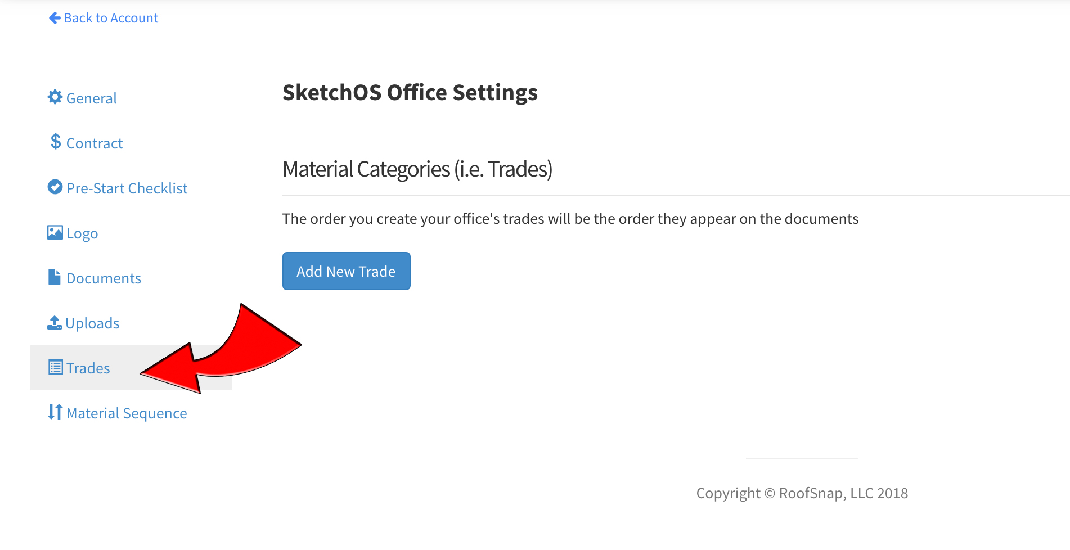Click the Material Categories heading text
The image size is (1070, 550).
coord(417,169)
